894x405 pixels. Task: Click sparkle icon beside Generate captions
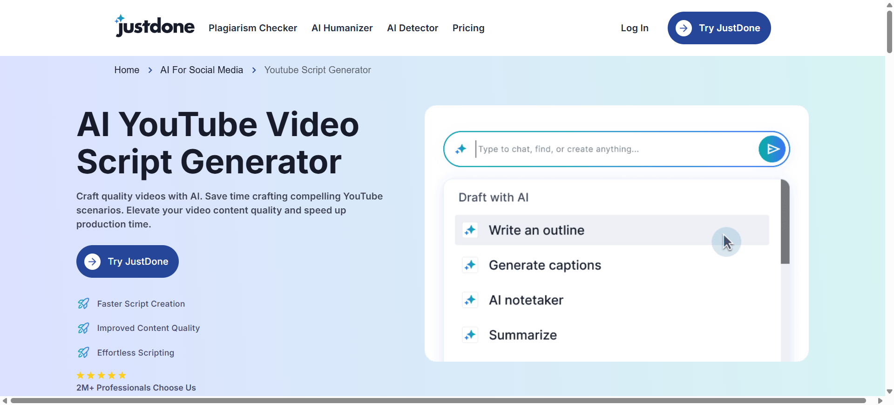(470, 265)
